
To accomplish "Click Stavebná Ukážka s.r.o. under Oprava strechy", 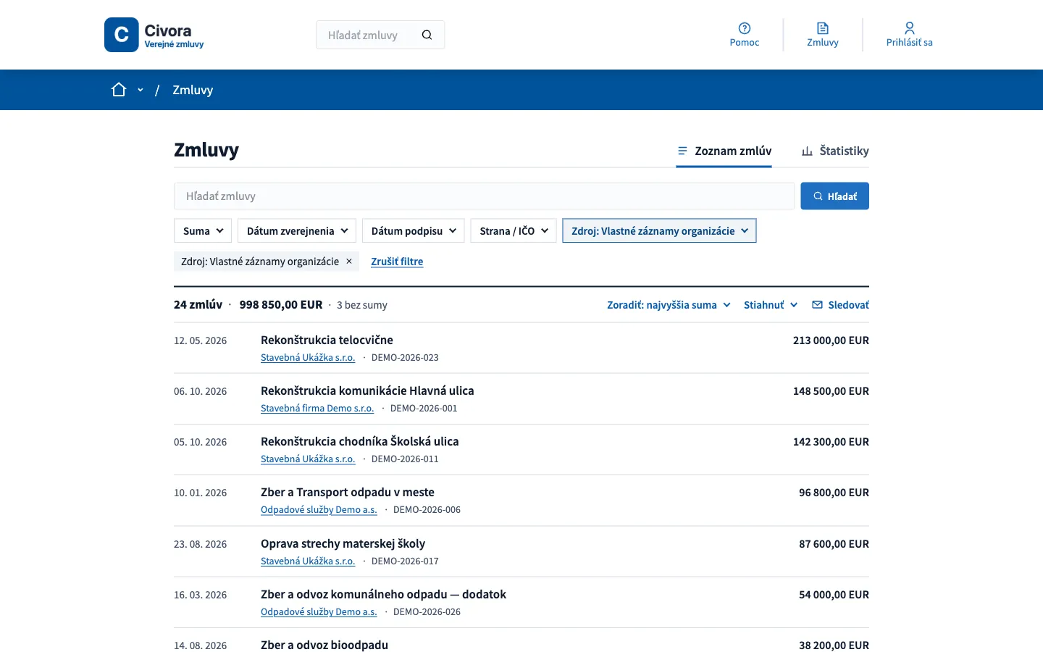I will (x=308, y=561).
